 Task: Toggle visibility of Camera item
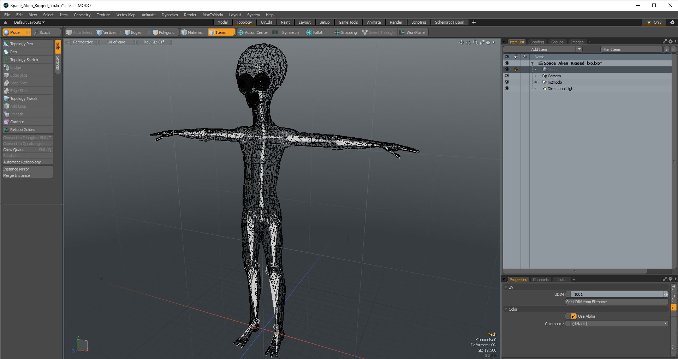tap(507, 76)
